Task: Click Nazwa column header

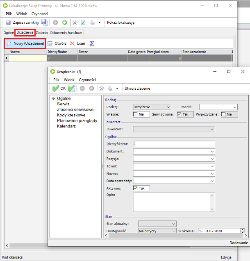Action: [27, 52]
